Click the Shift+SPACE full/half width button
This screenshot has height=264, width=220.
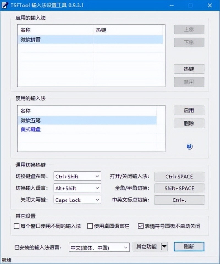pos(179,188)
